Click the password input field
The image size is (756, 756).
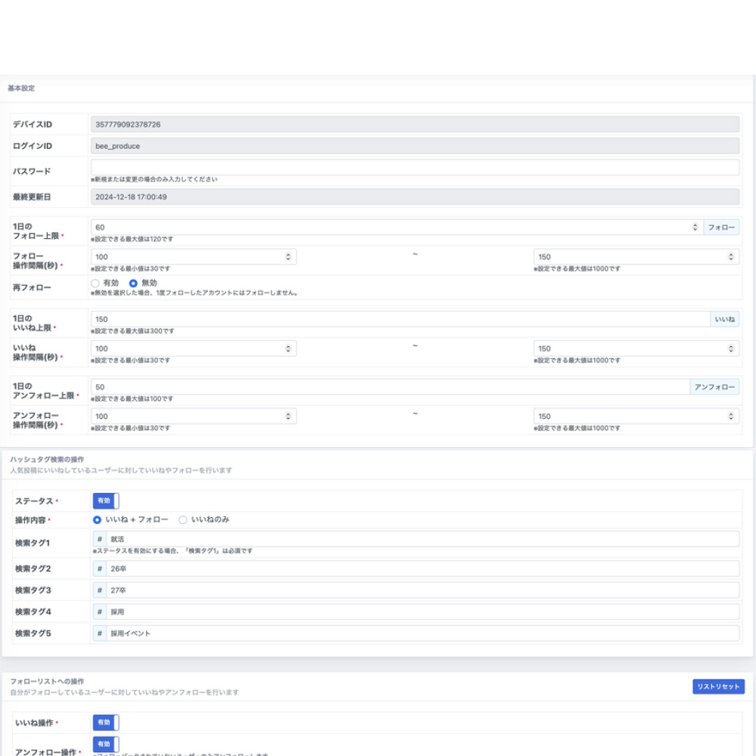click(414, 167)
